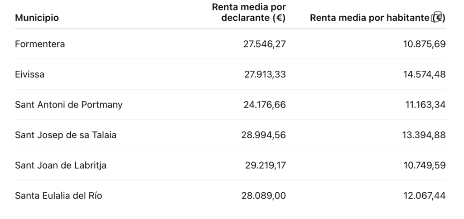Click the Renta media por habitante header

point(369,18)
